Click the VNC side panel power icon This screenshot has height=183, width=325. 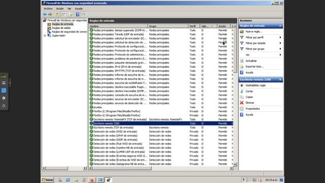click(x=4, y=106)
